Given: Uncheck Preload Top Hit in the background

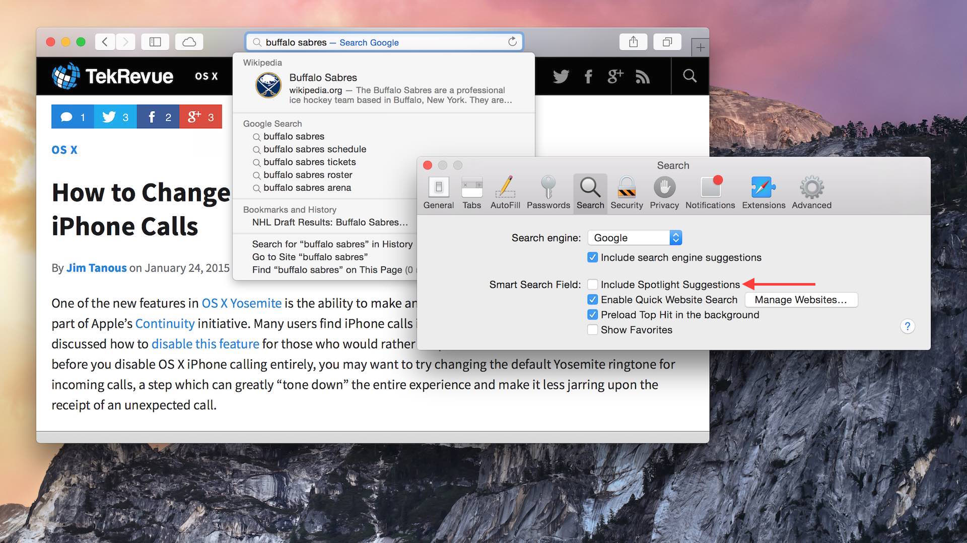Looking at the screenshot, I should tap(593, 315).
